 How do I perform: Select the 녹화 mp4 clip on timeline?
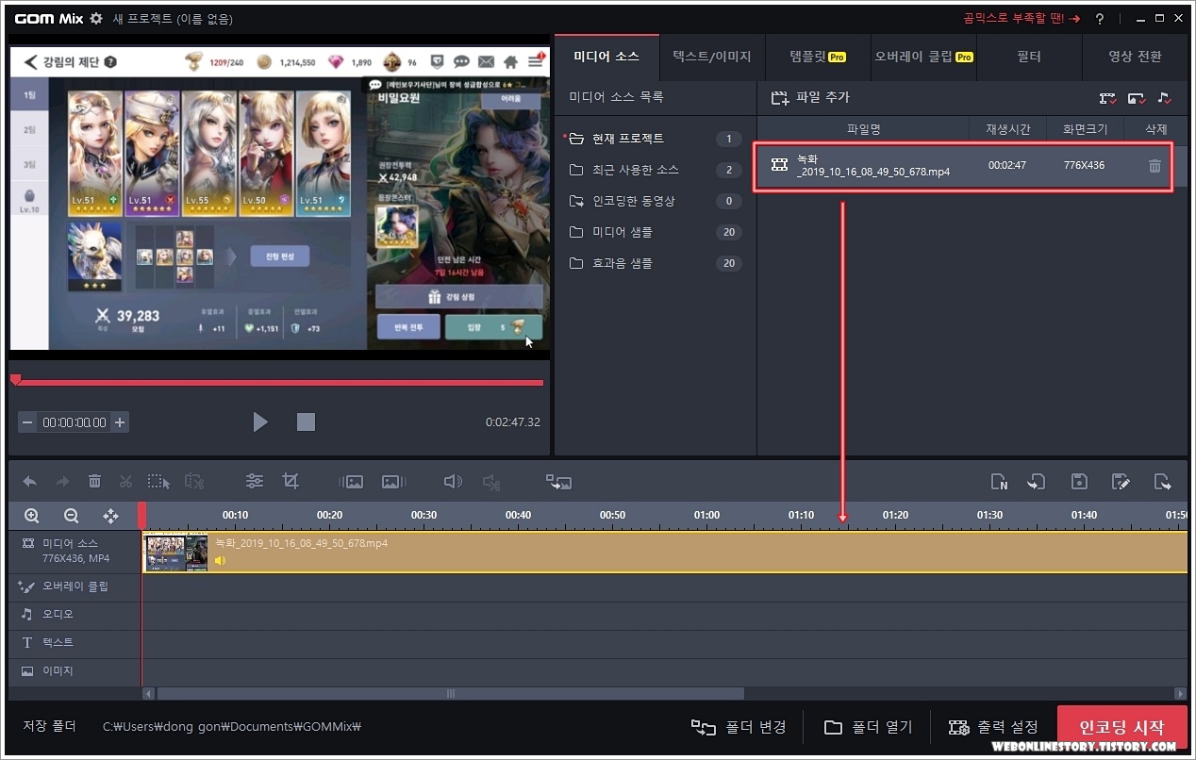tap(664, 552)
